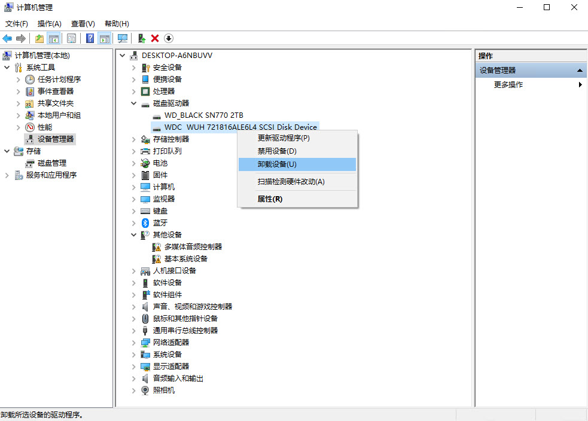Click the warning icon beside 基本系统设备
The width and height of the screenshot is (588, 421).
pos(156,259)
